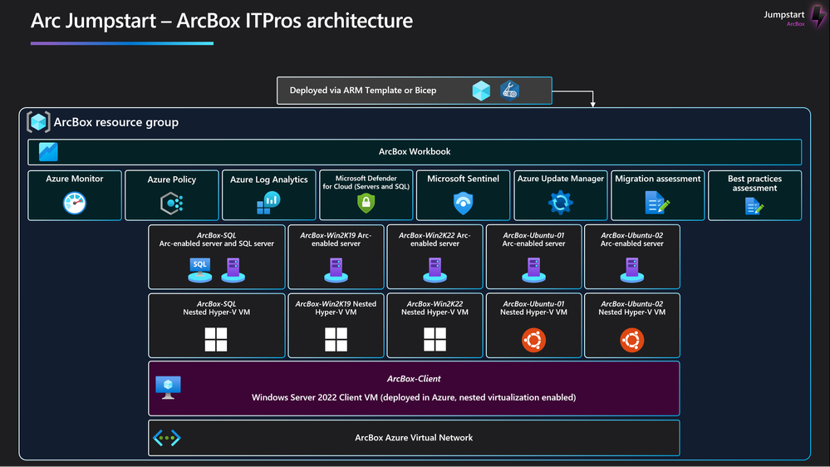830x467 pixels.
Task: Click the SQL server icon in the ArcBox-SQL box
Action: click(x=200, y=269)
